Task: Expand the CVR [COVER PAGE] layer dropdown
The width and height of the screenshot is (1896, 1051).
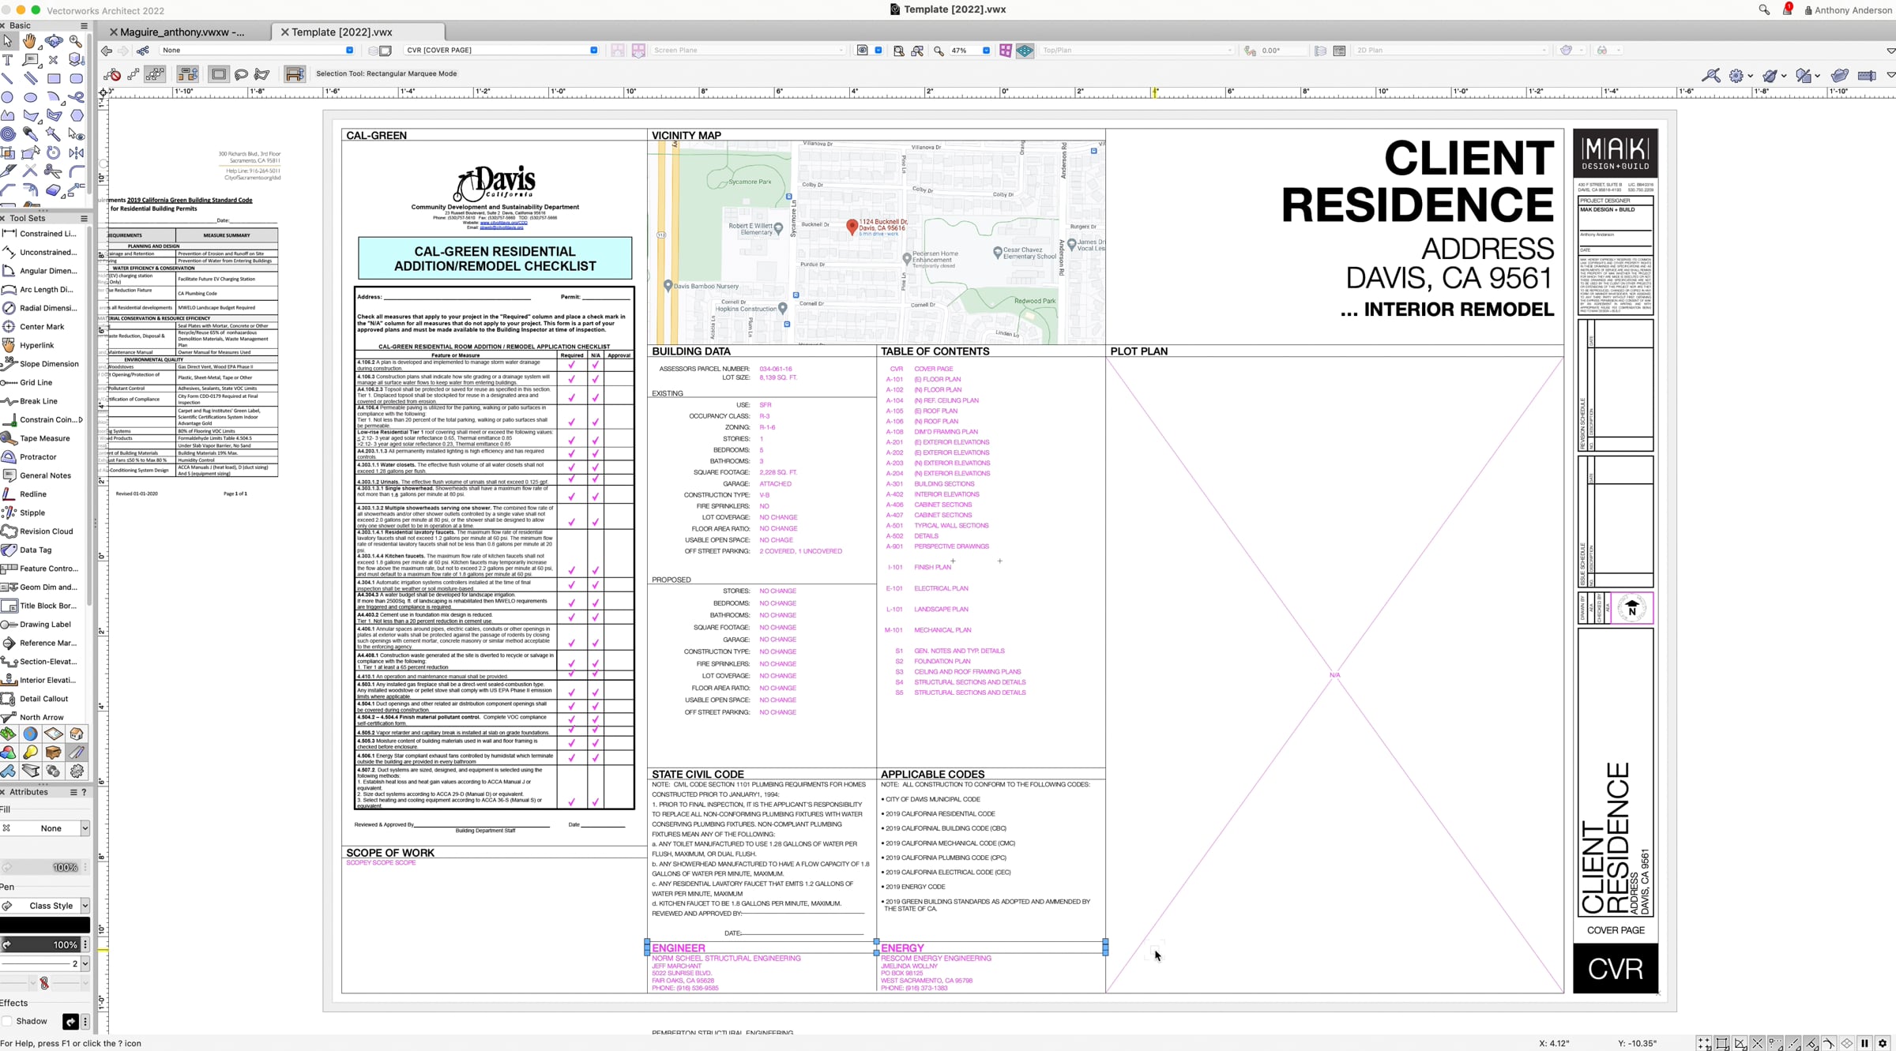Action: point(593,51)
